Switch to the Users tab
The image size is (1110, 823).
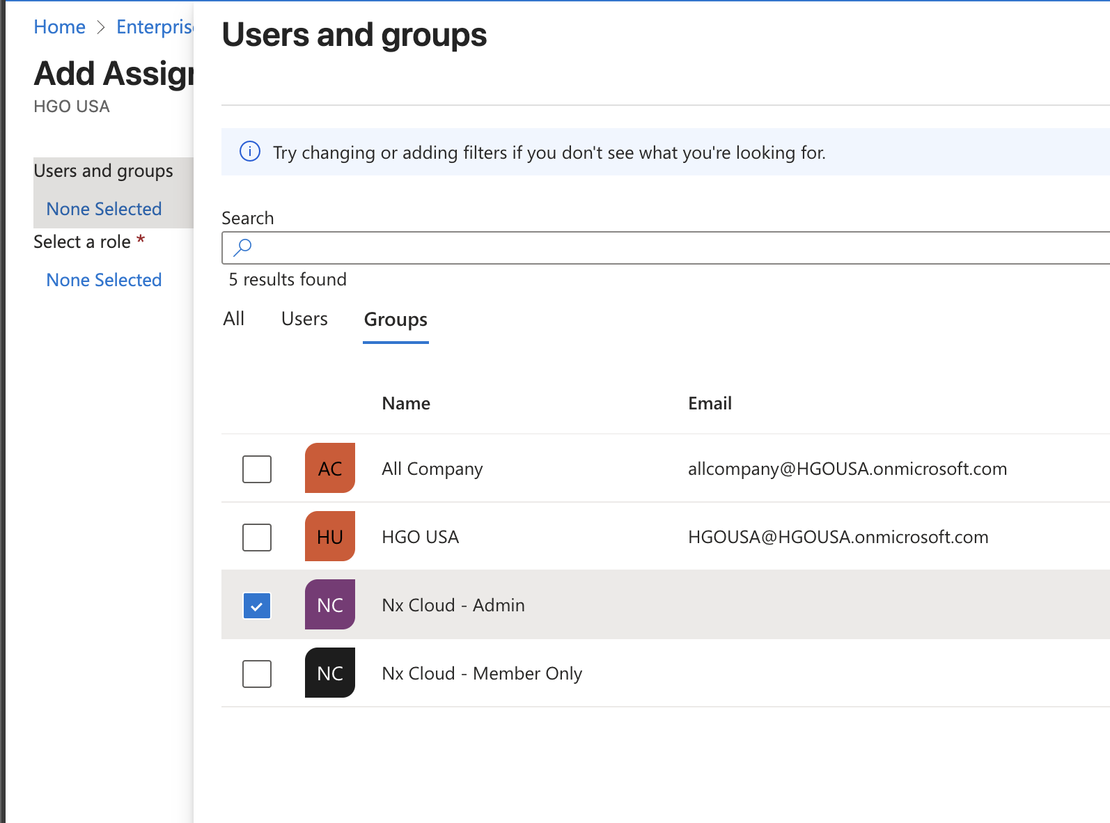pos(304,319)
